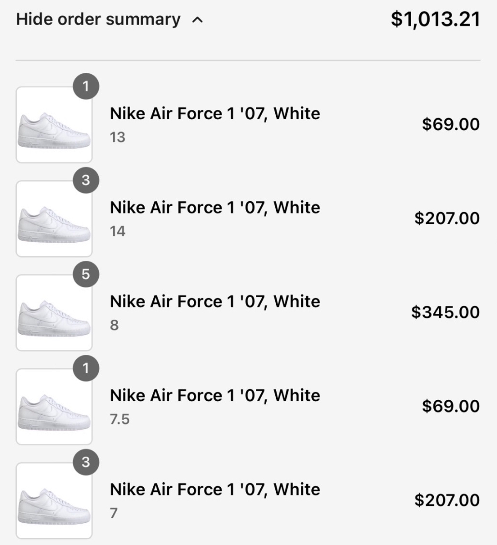Click the size label '14' under item name

click(x=118, y=232)
